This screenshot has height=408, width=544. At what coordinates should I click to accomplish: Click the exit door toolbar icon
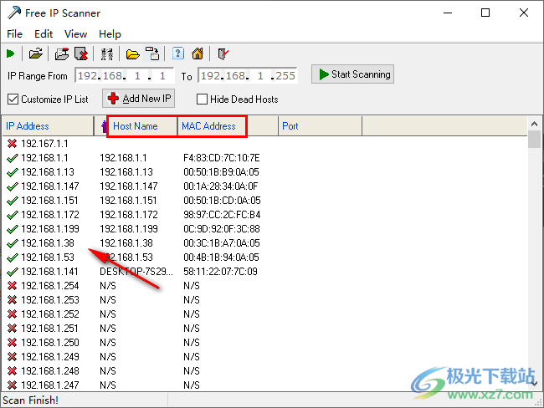coord(223,54)
